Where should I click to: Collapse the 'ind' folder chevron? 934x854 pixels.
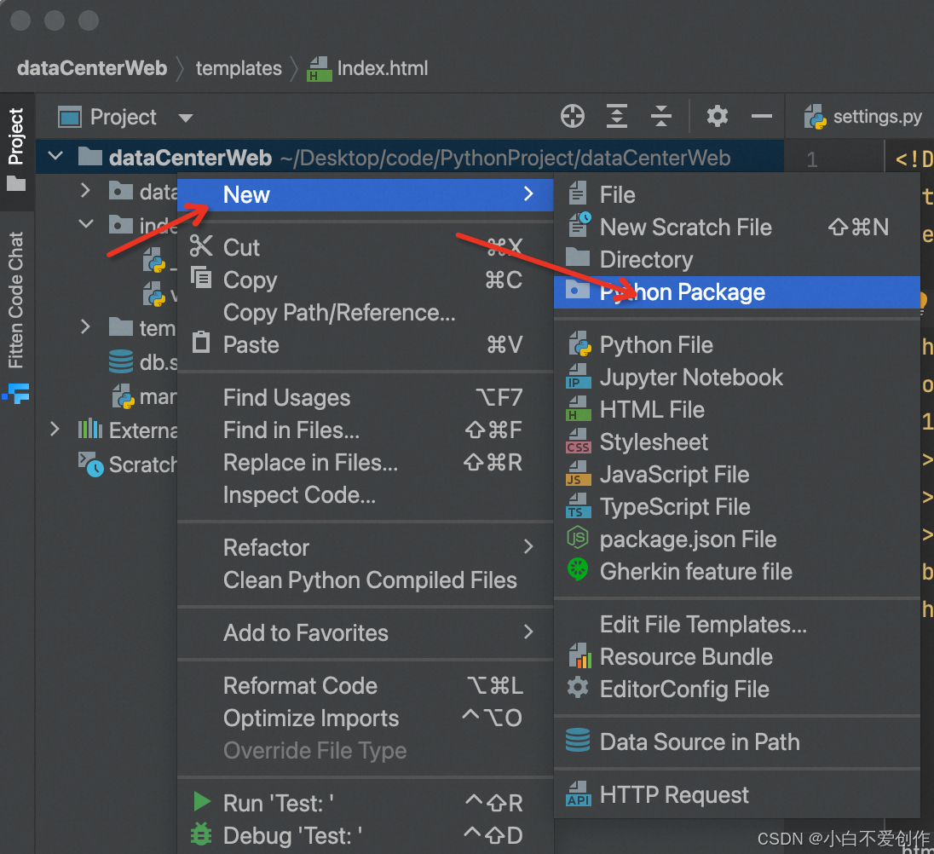pyautogui.click(x=86, y=224)
